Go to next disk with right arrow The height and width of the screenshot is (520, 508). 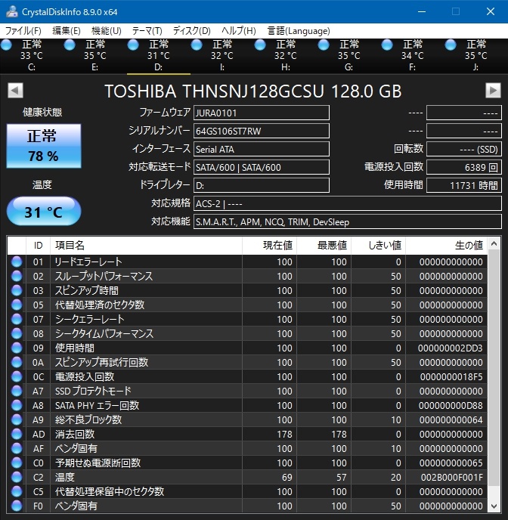tap(493, 91)
